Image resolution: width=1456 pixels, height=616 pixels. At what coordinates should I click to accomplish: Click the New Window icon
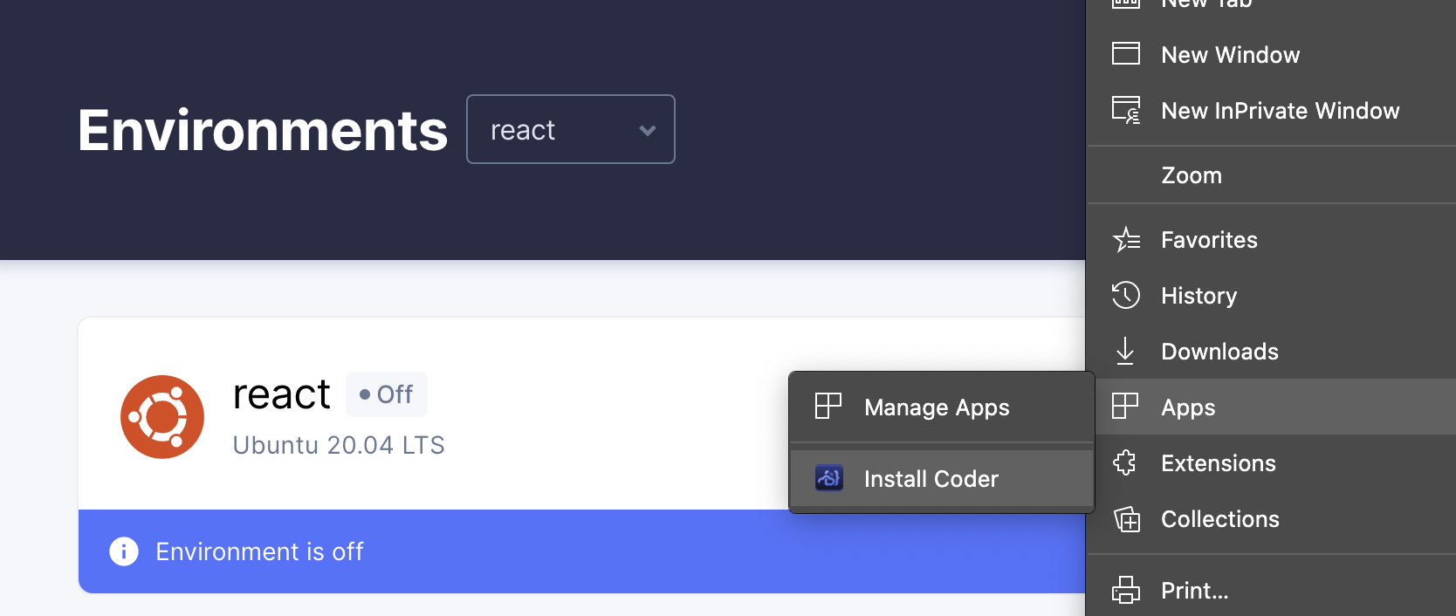[1126, 54]
